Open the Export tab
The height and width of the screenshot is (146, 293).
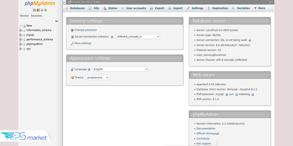[x=157, y=8]
